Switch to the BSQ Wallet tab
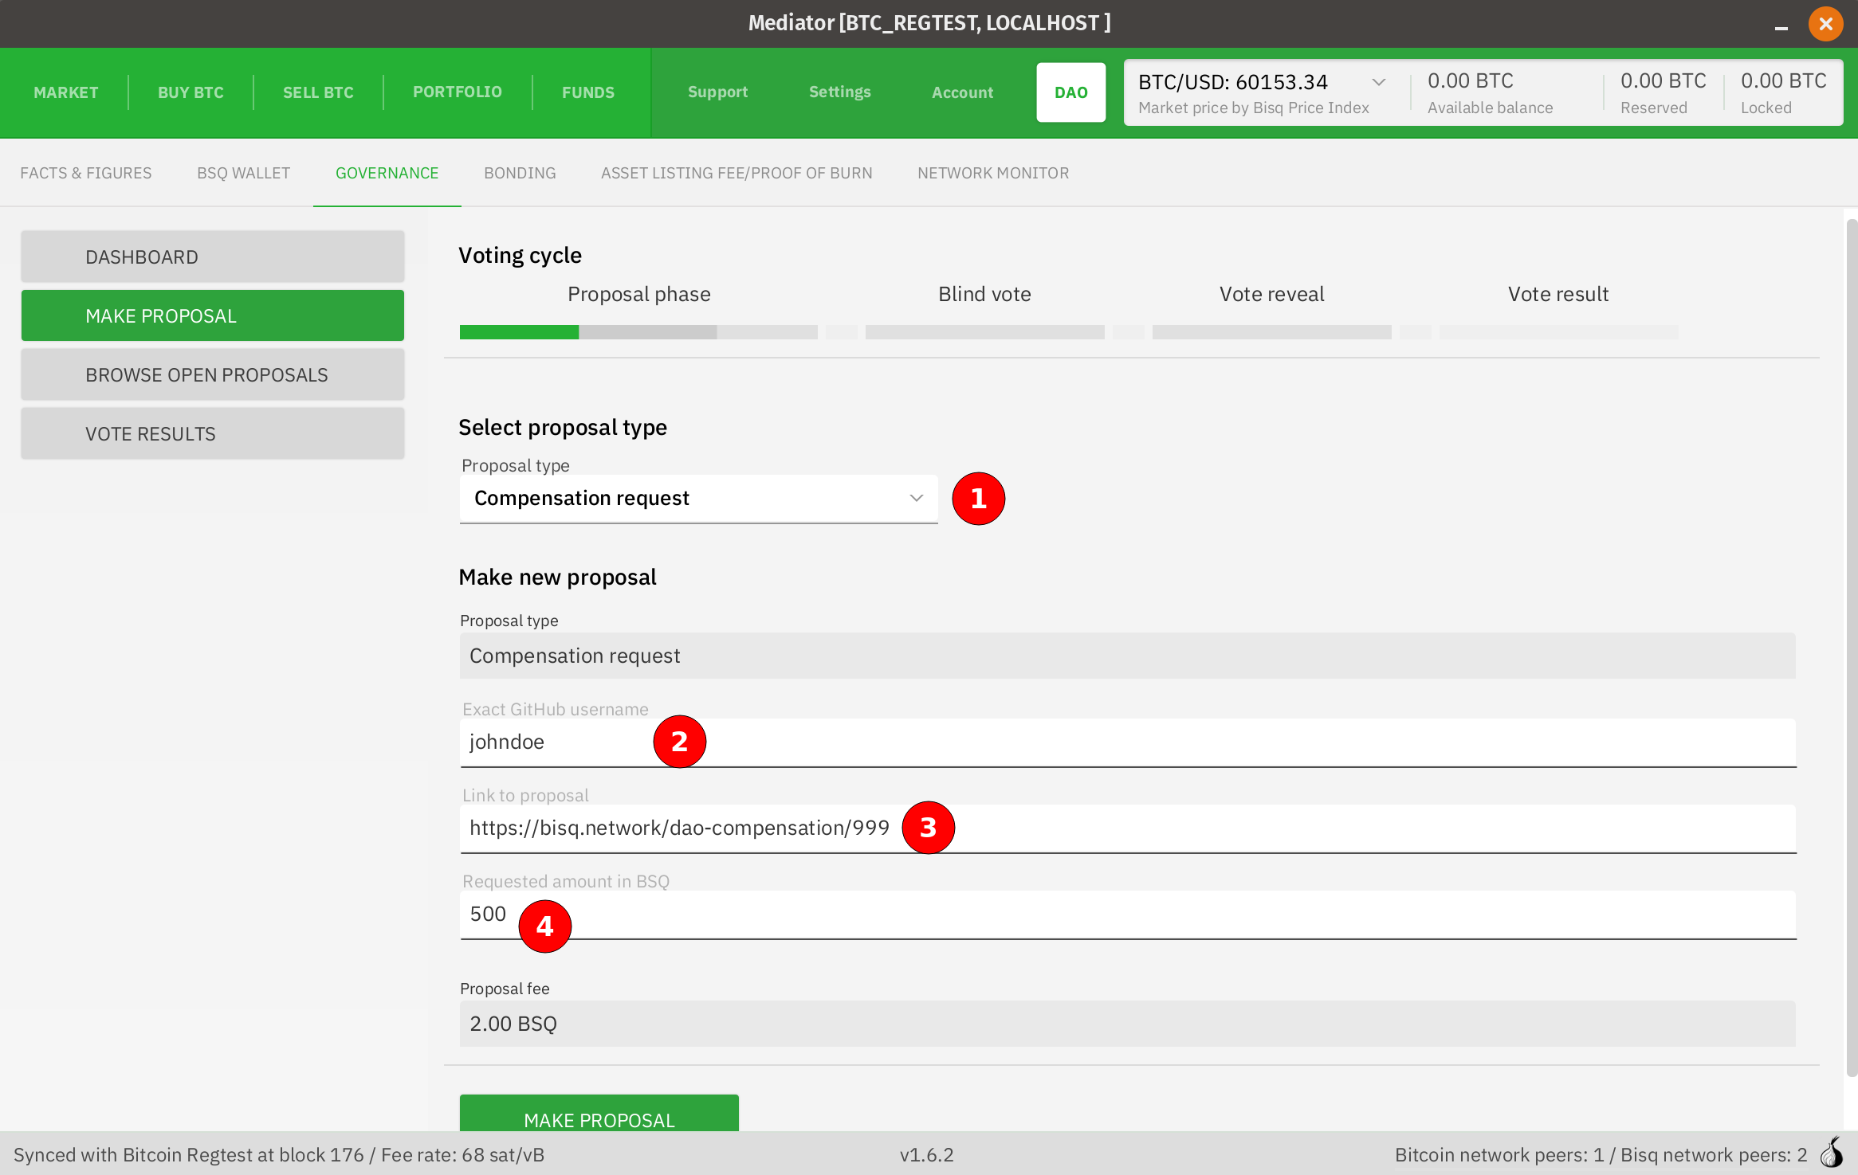 pyautogui.click(x=243, y=173)
